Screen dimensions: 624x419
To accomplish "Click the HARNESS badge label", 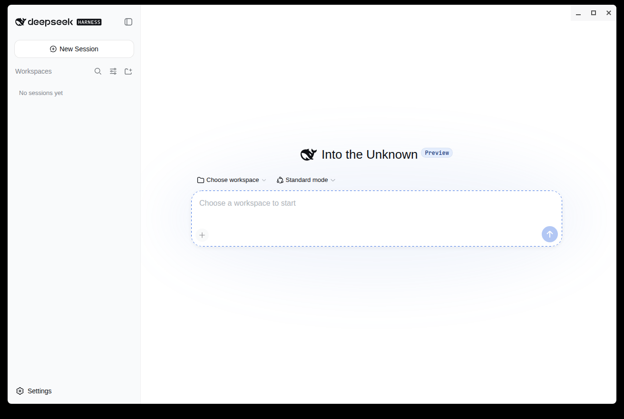I will pyautogui.click(x=89, y=22).
